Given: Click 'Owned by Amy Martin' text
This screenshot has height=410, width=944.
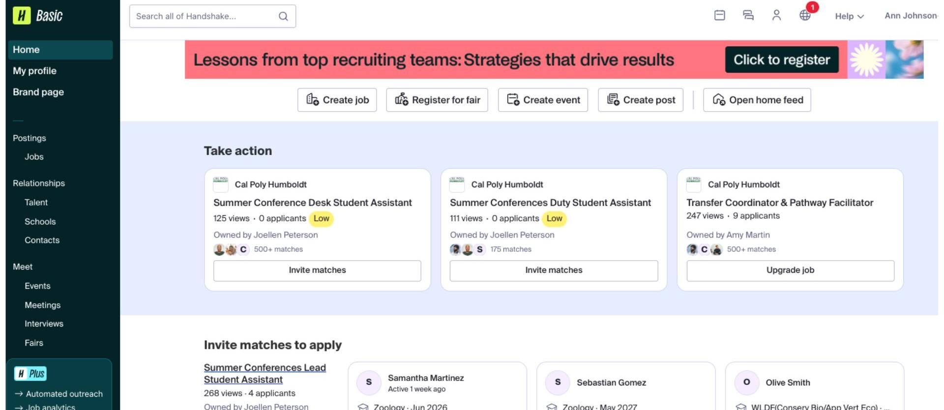Looking at the screenshot, I should pyautogui.click(x=728, y=235).
